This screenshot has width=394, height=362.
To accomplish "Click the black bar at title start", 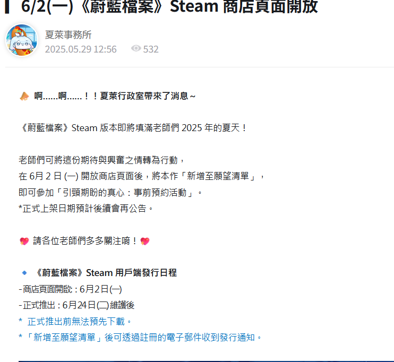I will click(7, 6).
